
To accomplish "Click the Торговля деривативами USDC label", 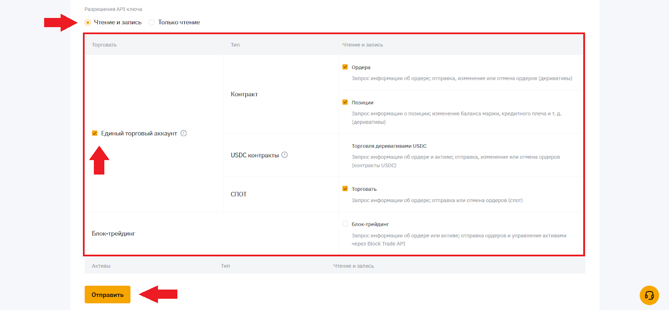I will click(389, 146).
